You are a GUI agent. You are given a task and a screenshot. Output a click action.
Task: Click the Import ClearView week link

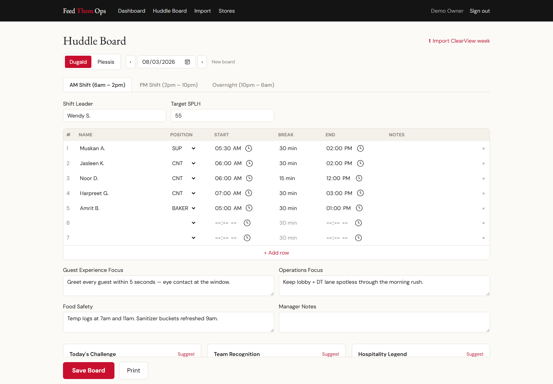click(x=459, y=41)
